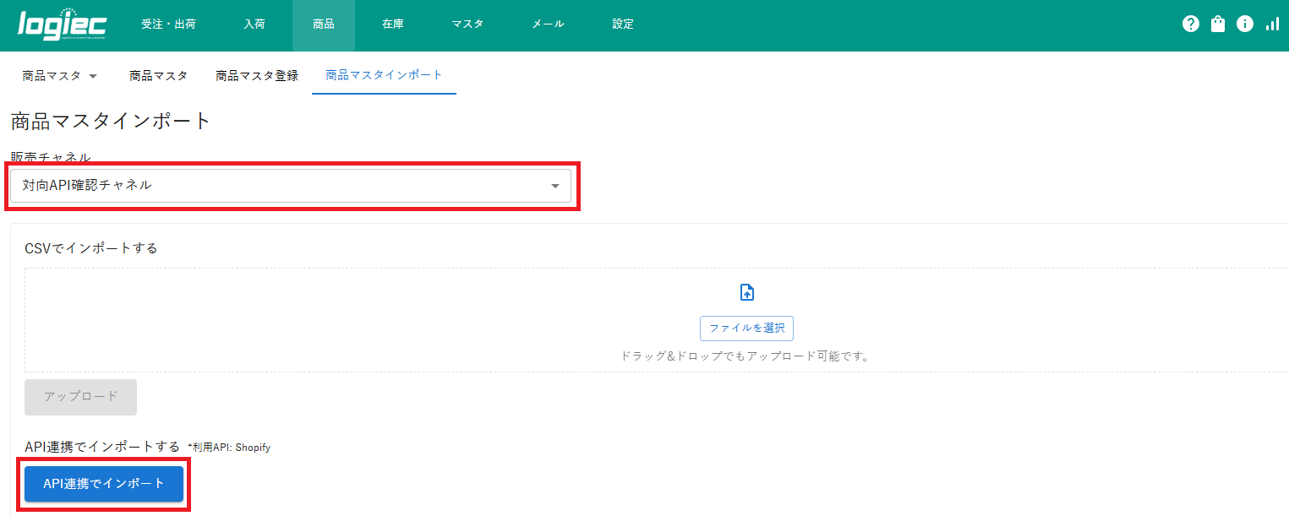Click the help question mark icon
Screen dimensions: 1289x516
(1190, 24)
